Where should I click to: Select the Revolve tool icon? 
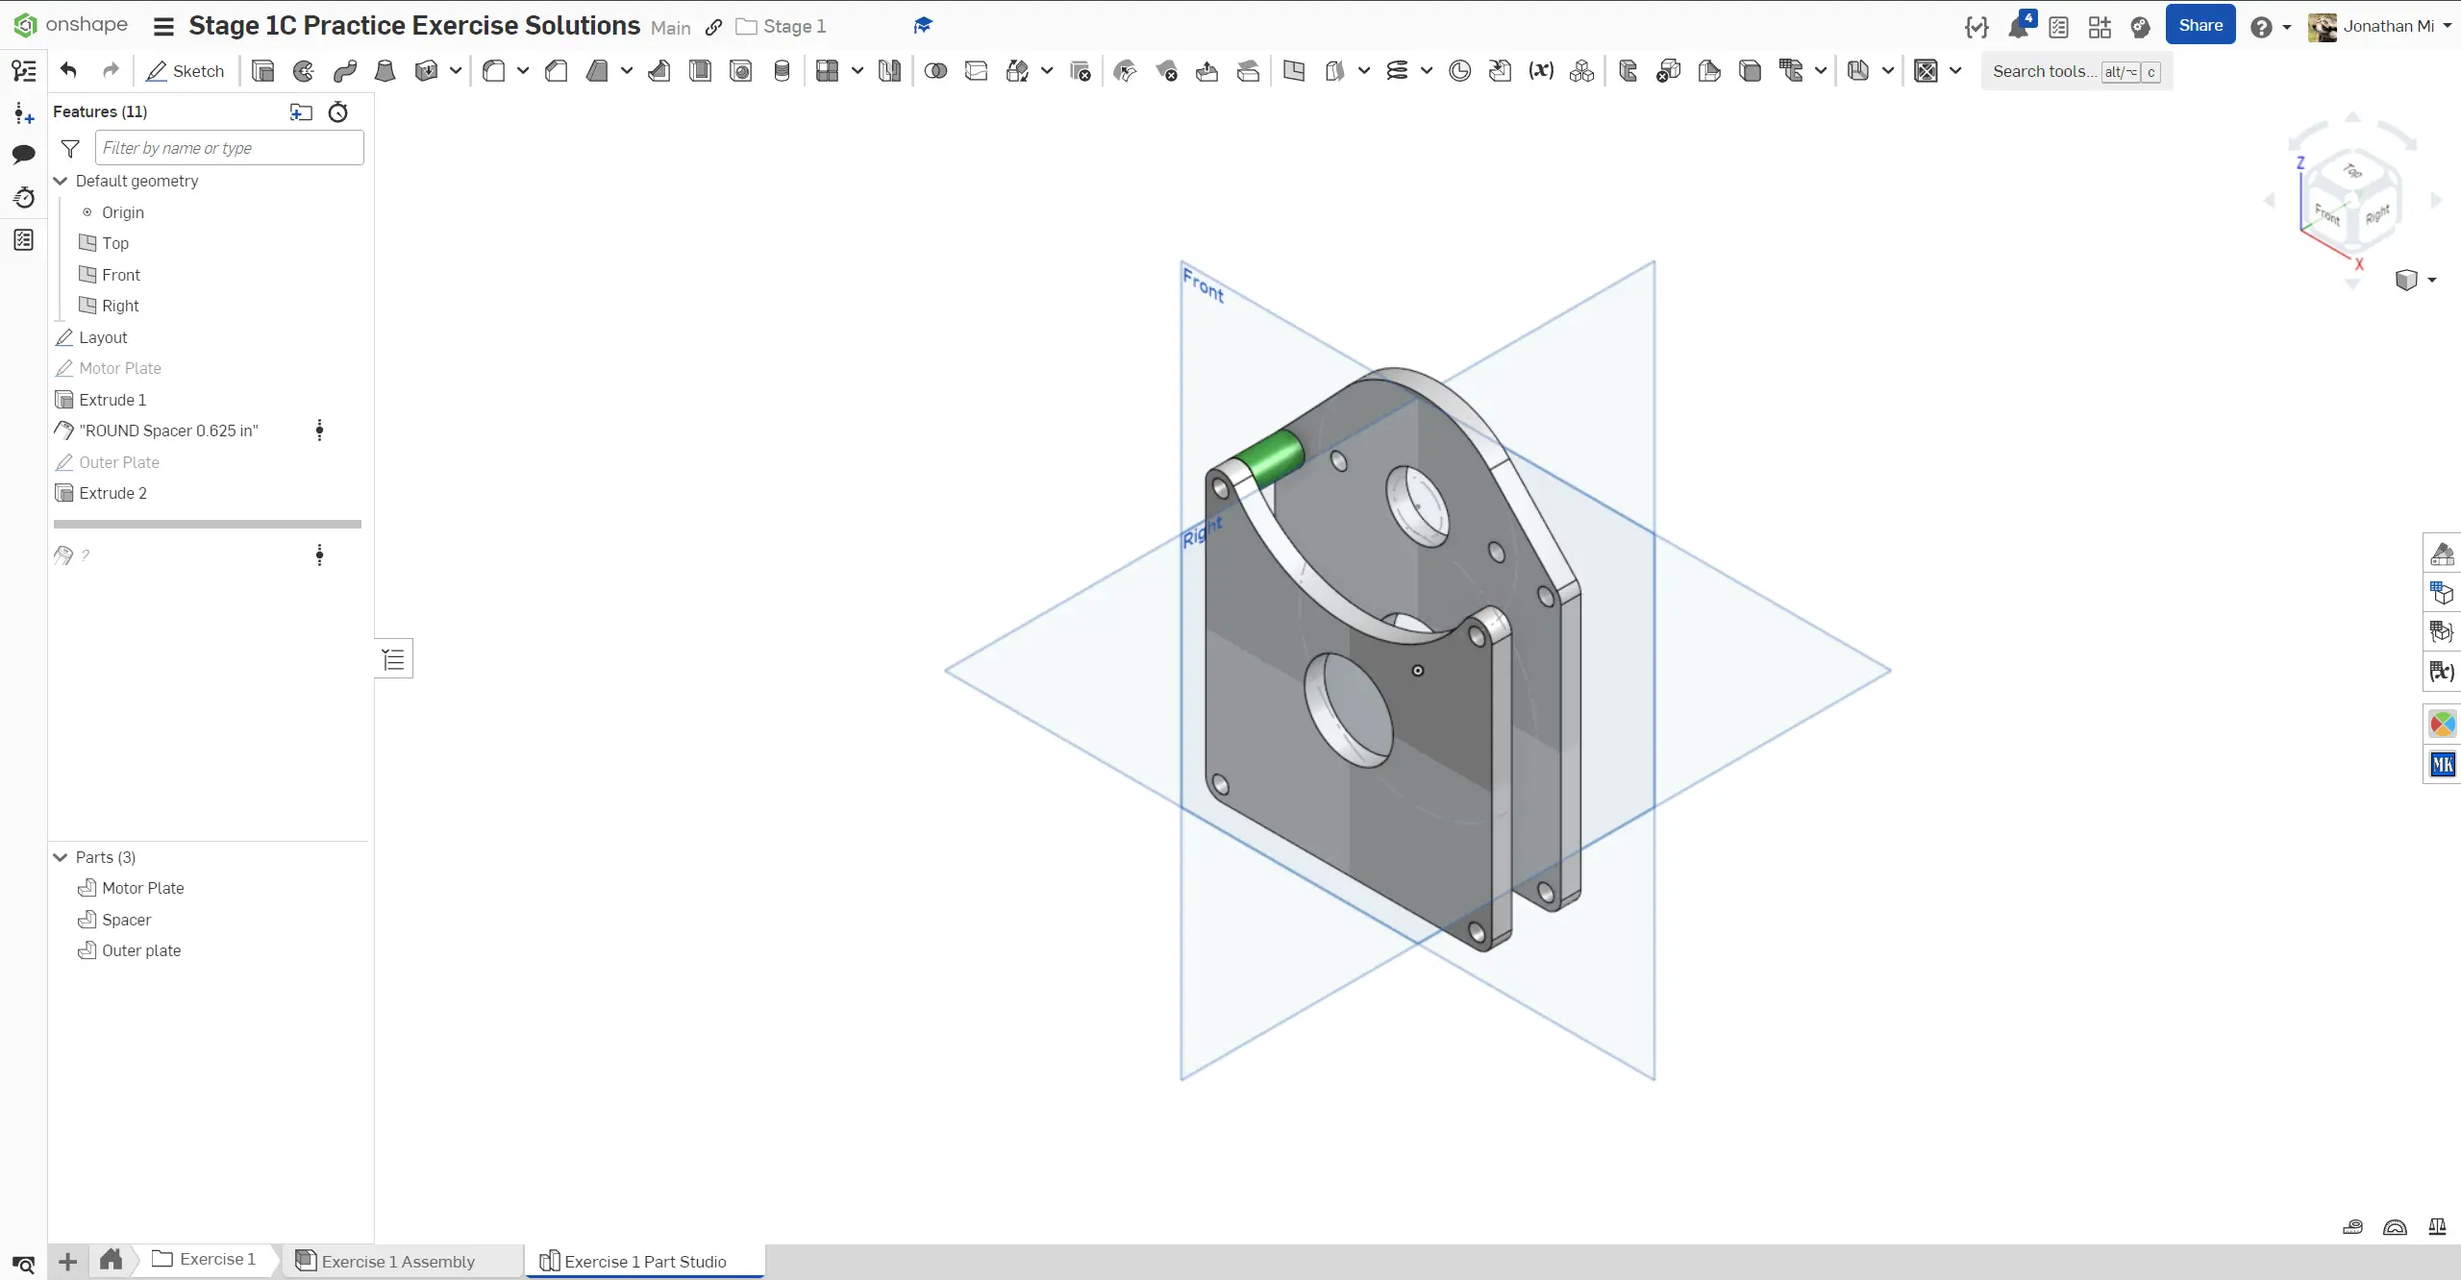click(x=304, y=71)
